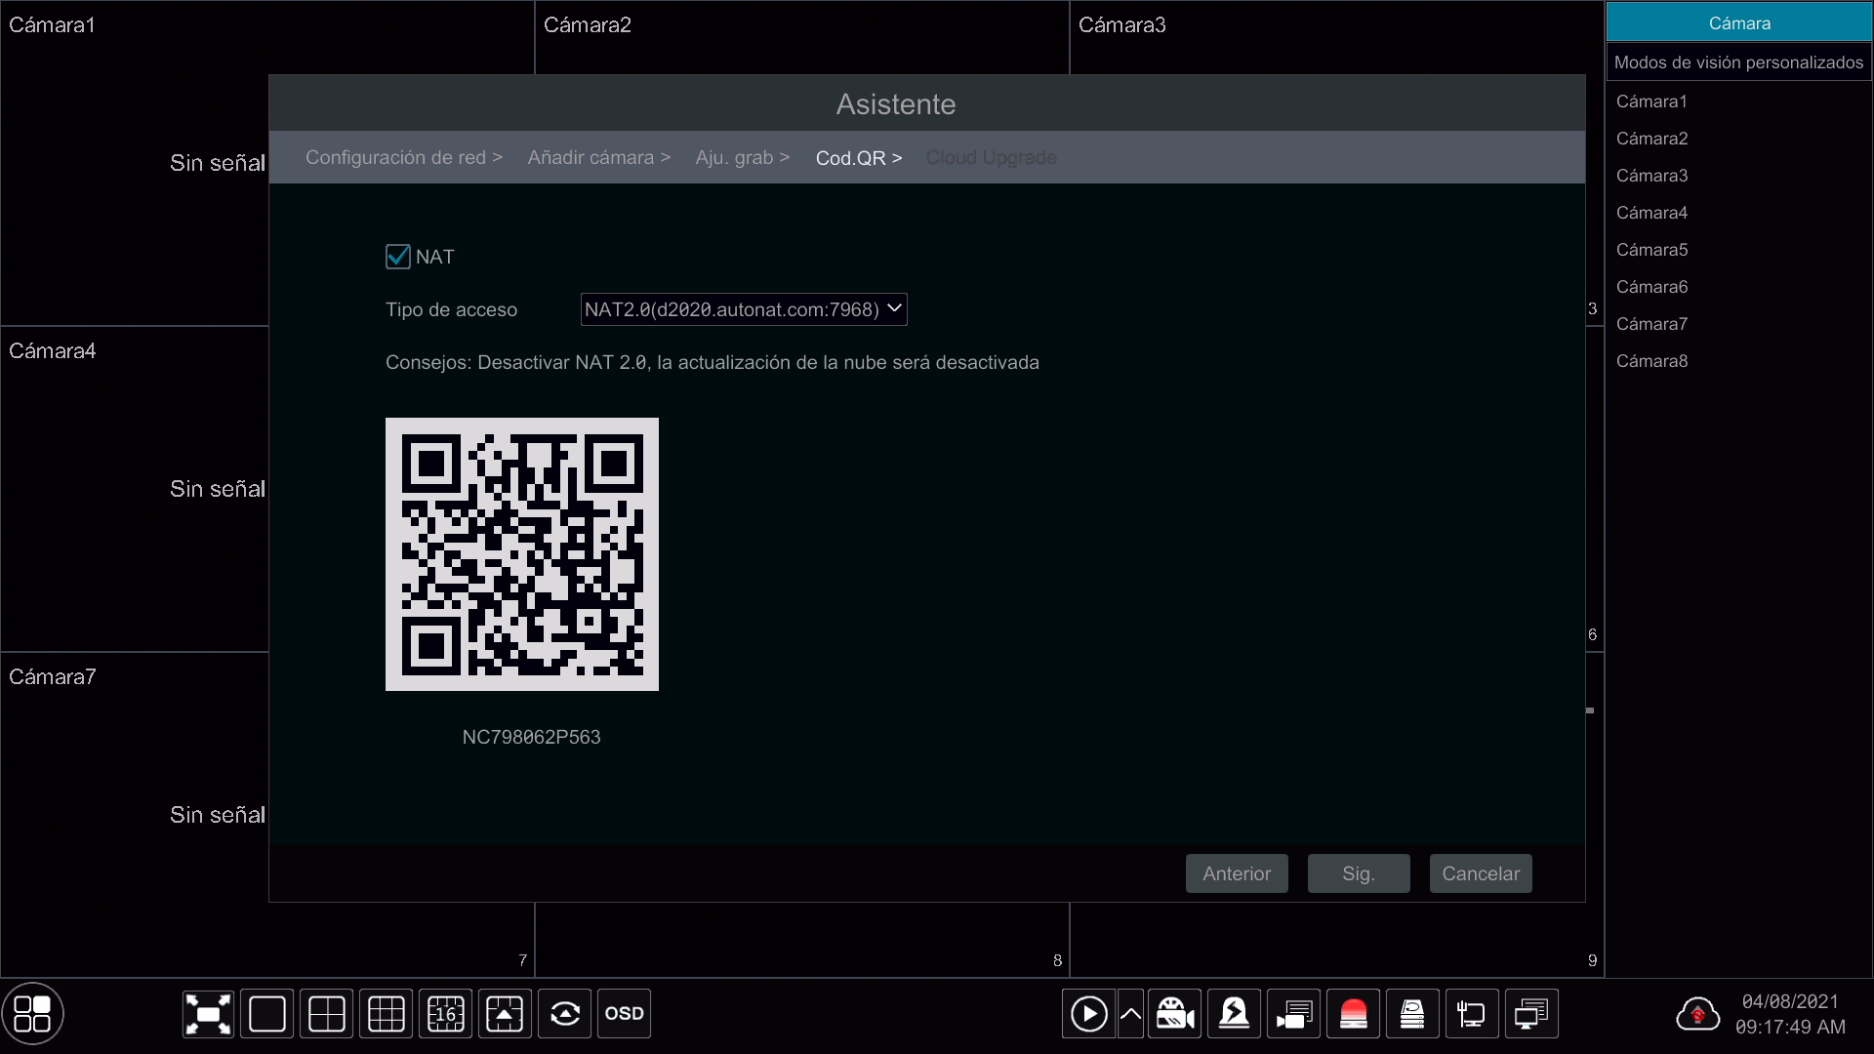The height and width of the screenshot is (1054, 1874).
Task: Trigger red alarm siren icon
Action: 1354,1014
